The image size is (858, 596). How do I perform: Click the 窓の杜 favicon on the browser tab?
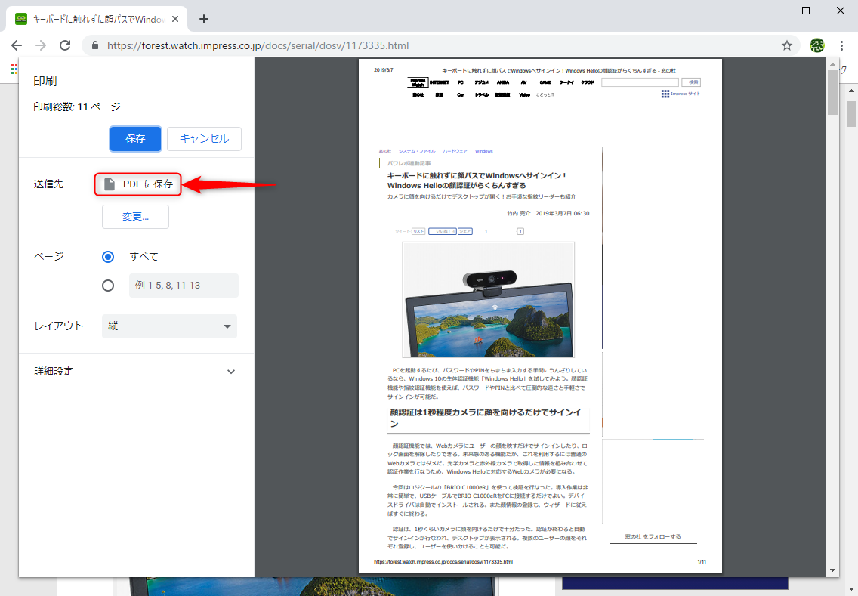tap(20, 17)
